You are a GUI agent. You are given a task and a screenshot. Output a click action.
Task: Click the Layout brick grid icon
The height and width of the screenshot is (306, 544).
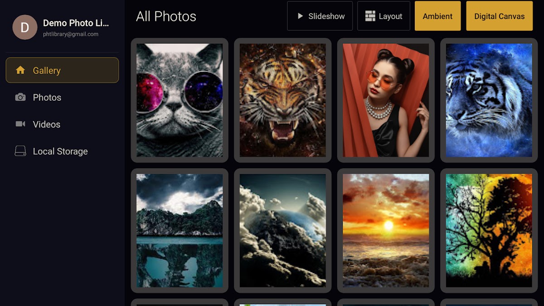click(x=370, y=16)
